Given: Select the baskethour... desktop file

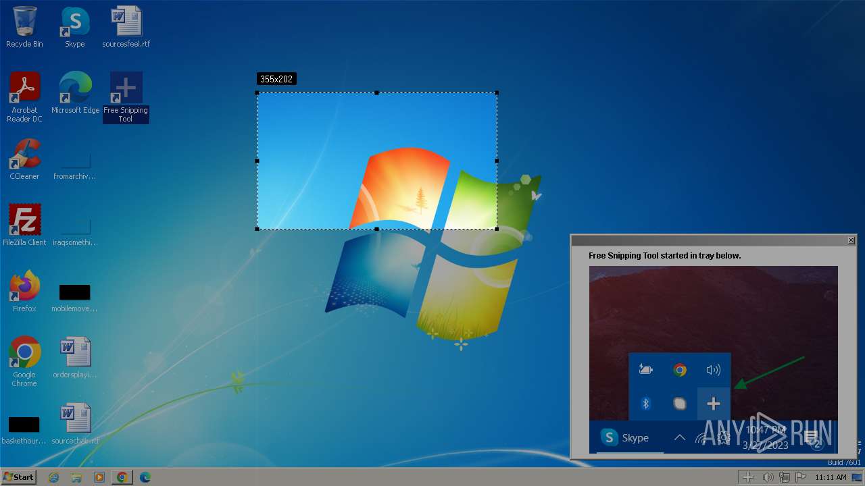Looking at the screenshot, I should (24, 431).
